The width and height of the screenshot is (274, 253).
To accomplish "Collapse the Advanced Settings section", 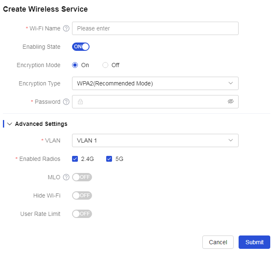I will pyautogui.click(x=10, y=124).
